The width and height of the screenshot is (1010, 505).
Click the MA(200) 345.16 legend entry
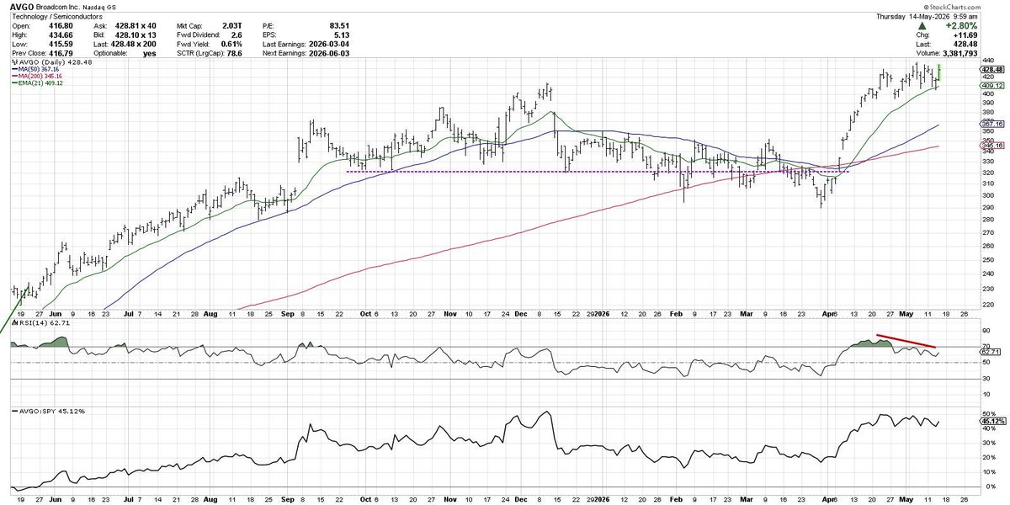click(41, 77)
